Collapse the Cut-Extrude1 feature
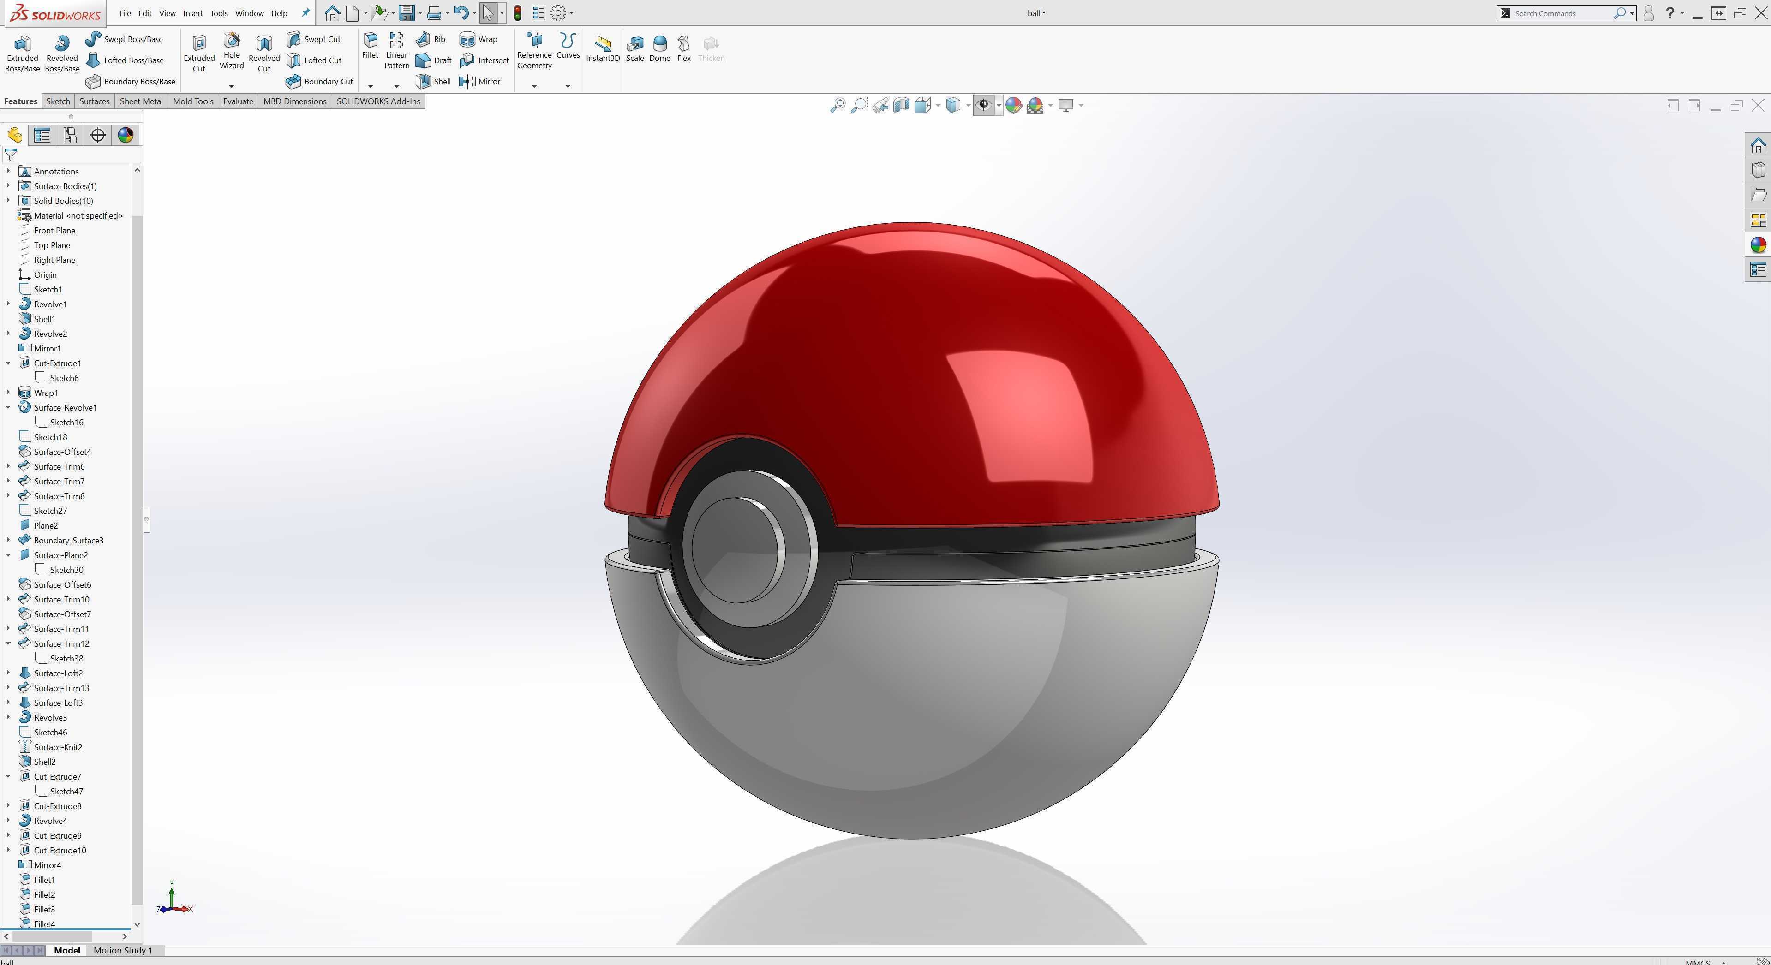Screen dimensions: 1771x965 [x=8, y=363]
